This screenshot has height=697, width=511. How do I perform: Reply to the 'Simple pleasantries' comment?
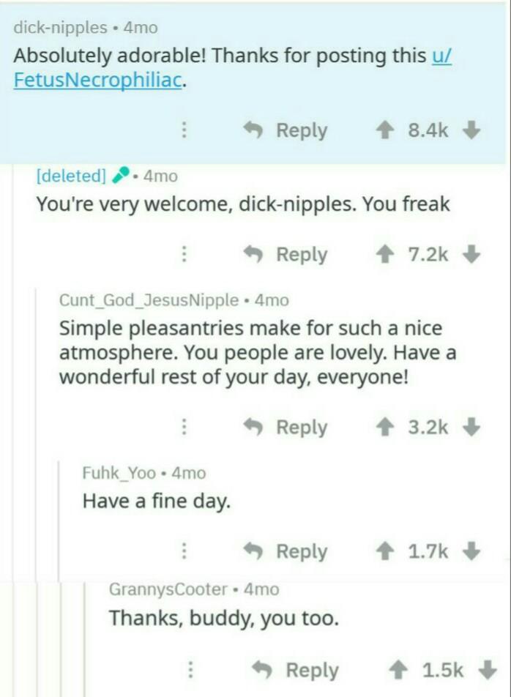click(287, 427)
